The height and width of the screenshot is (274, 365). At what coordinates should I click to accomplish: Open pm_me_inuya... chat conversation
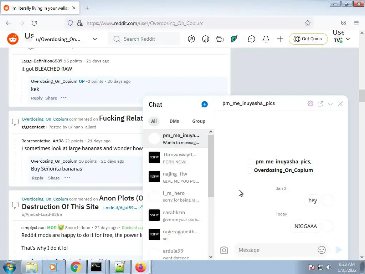coord(175,139)
